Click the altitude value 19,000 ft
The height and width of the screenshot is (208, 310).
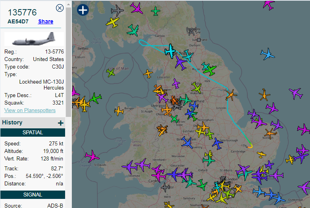[53, 151]
